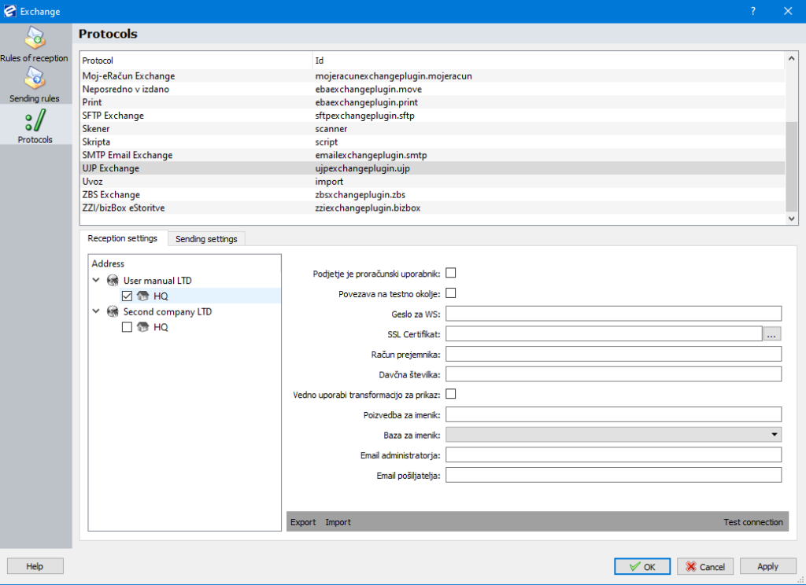Click the Test connection button
This screenshot has width=806, height=585.
point(752,522)
